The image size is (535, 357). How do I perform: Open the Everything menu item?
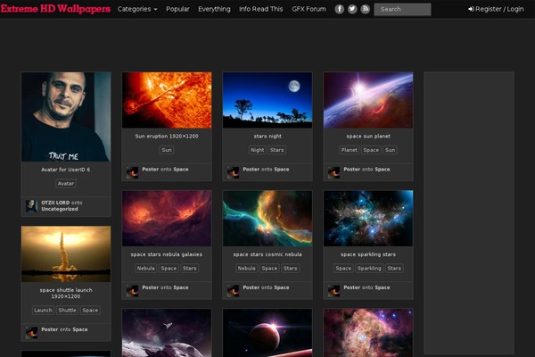214,9
